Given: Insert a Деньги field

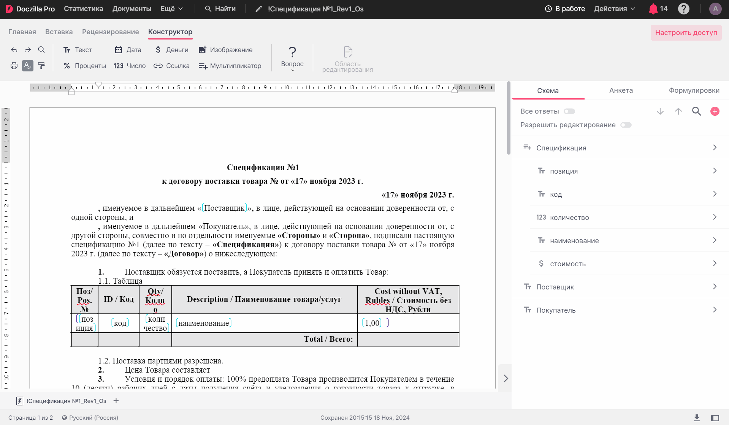Looking at the screenshot, I should pos(171,50).
